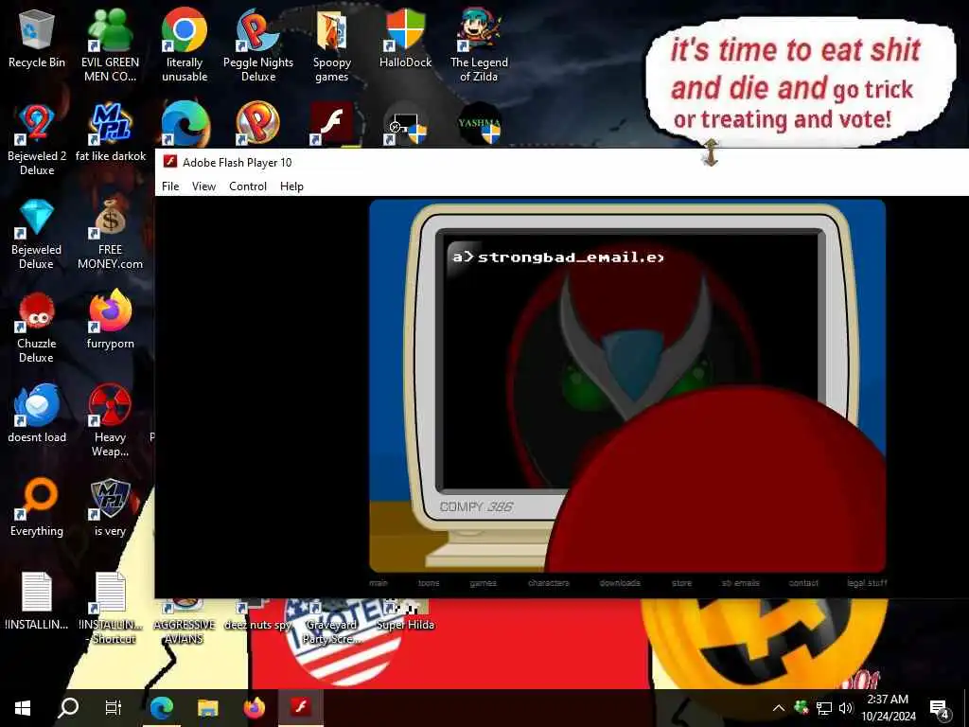This screenshot has height=727, width=969.
Task: Open the network icon in the tray
Action: [x=824, y=708]
